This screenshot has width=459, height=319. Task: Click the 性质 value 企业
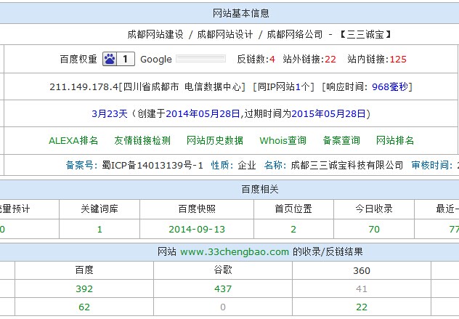click(247, 166)
